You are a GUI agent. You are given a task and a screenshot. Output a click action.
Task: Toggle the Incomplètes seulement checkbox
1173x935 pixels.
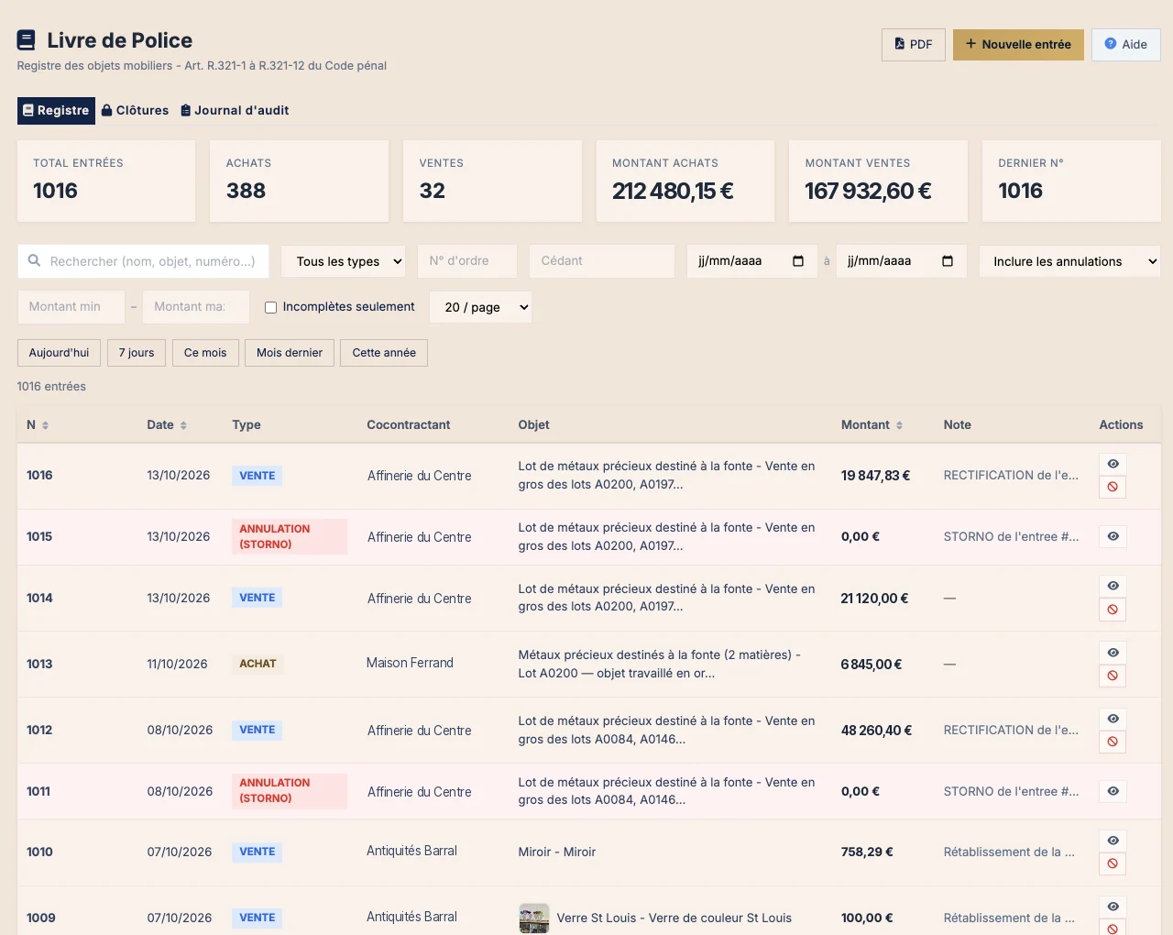(271, 308)
